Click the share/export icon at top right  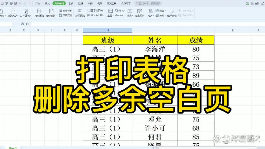(263, 3)
